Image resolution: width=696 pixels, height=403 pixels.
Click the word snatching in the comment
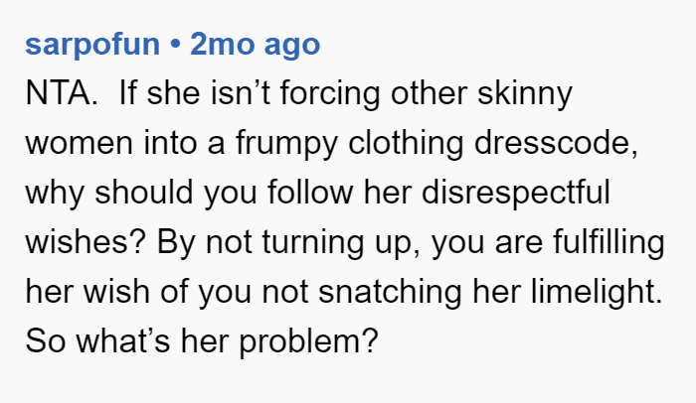click(390, 293)
